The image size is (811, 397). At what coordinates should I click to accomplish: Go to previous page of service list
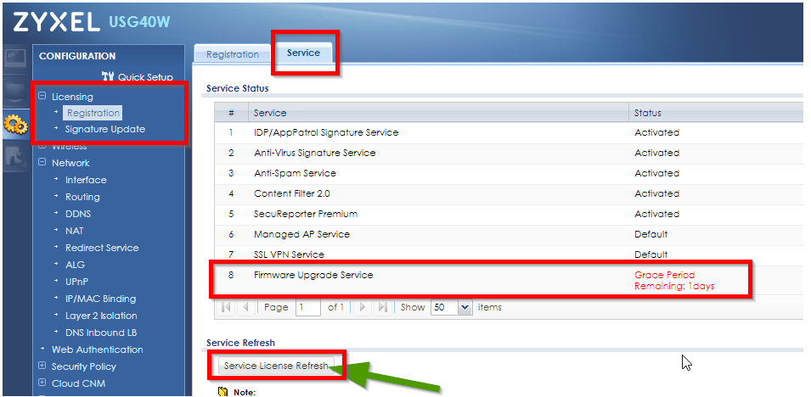245,307
